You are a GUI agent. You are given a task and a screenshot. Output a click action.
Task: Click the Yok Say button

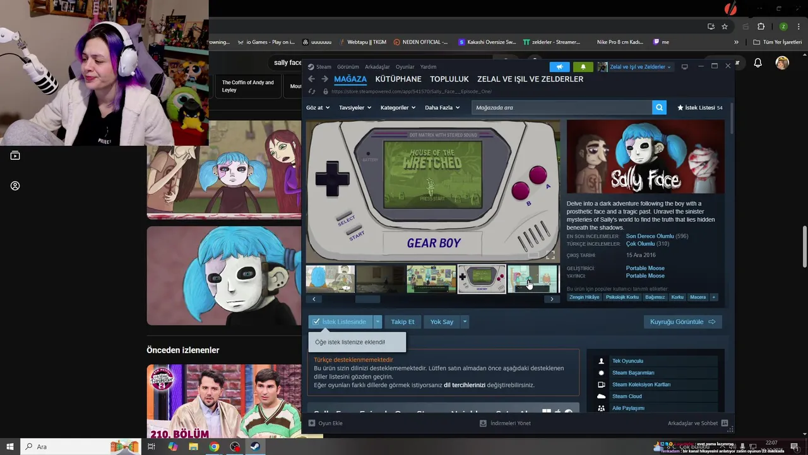[x=442, y=322]
